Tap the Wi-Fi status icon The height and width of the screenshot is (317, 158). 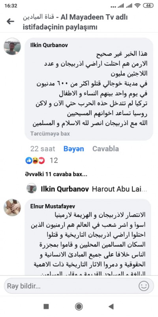[x=138, y=6]
